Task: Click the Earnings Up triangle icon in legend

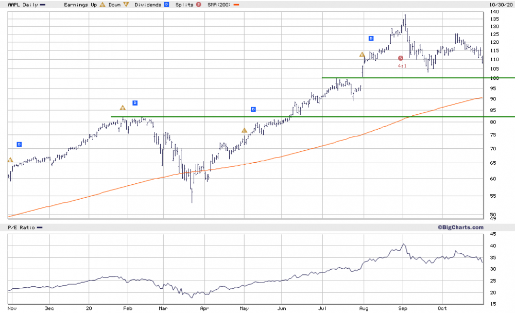Action: pyautogui.click(x=101, y=5)
